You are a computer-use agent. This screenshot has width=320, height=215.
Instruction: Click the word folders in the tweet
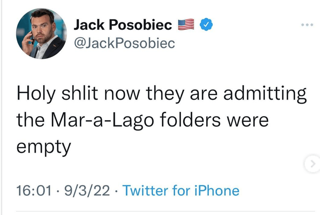click(x=190, y=120)
